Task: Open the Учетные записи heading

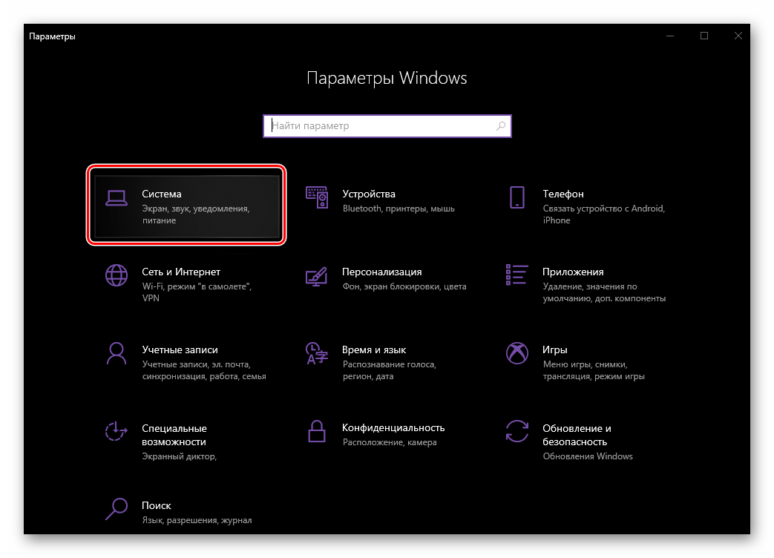Action: [x=180, y=349]
